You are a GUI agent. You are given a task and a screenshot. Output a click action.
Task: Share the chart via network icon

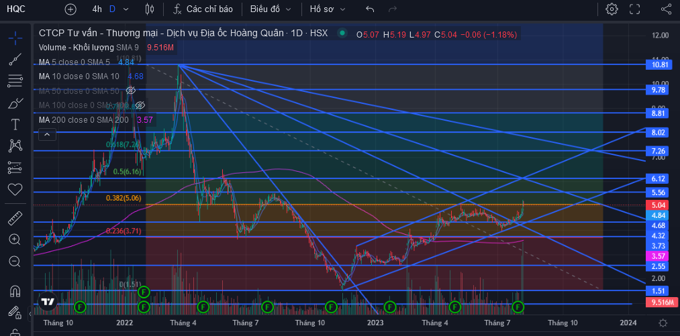(x=666, y=9)
